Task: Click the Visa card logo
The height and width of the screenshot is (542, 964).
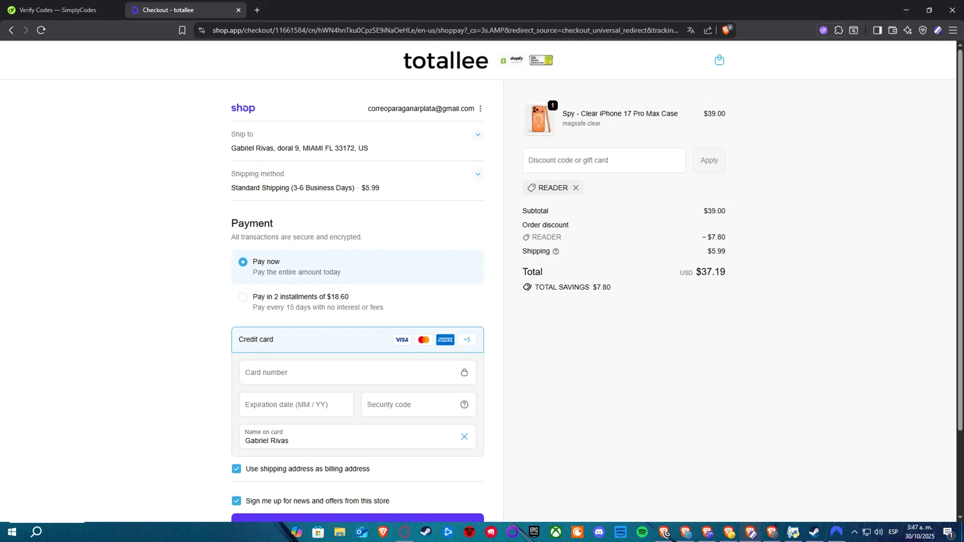Action: [402, 340]
